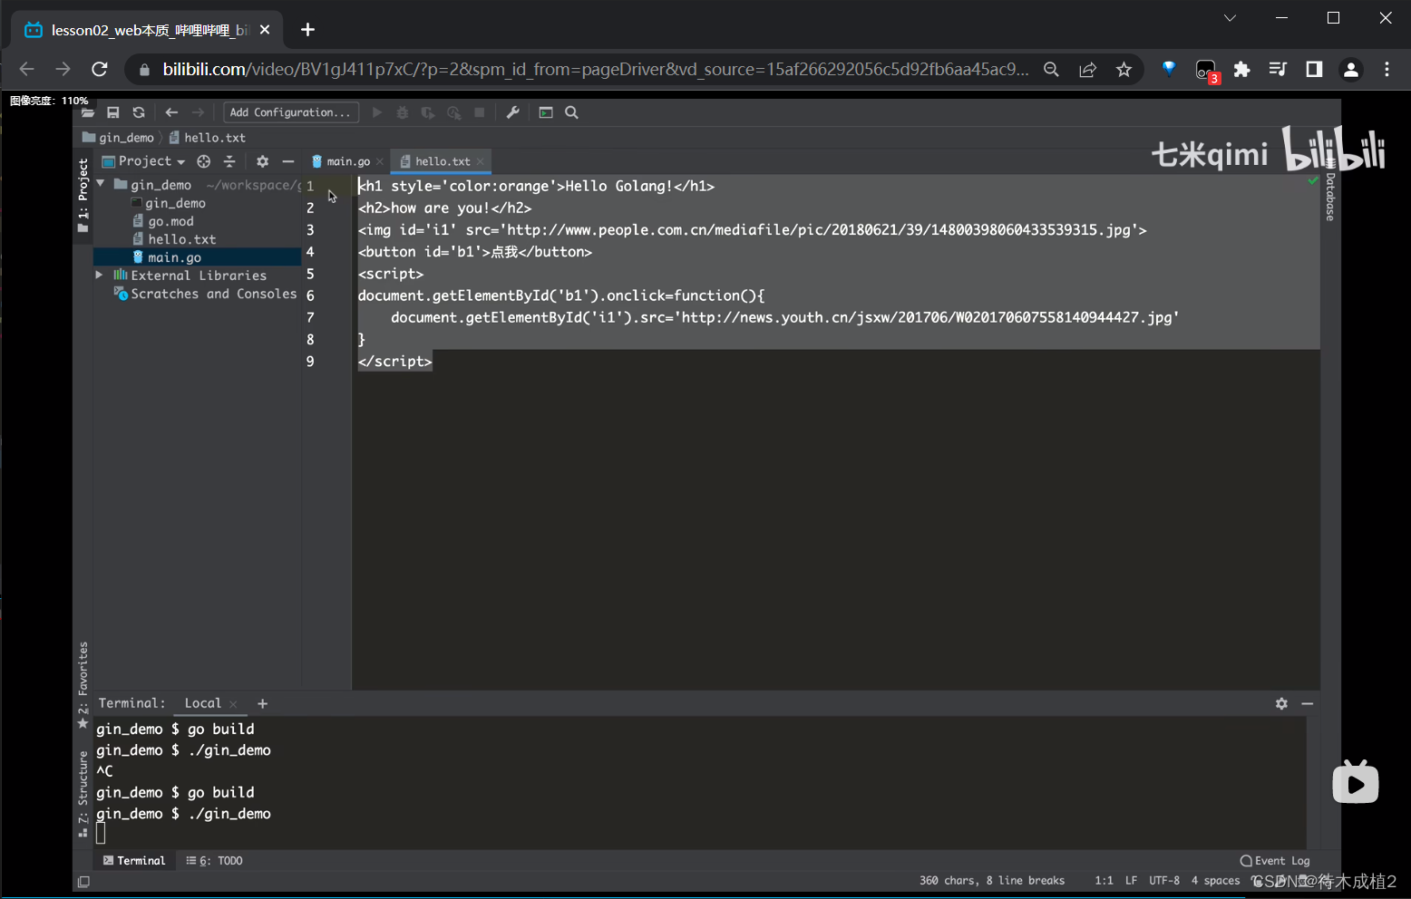1411x899 pixels.
Task: Open the Event Log
Action: (x=1275, y=861)
